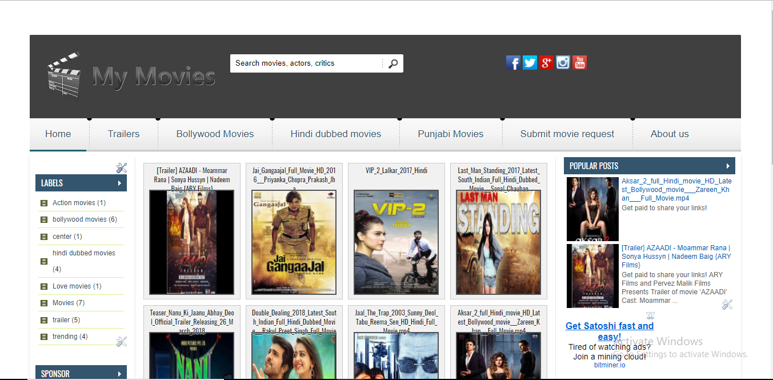The height and width of the screenshot is (380, 773).
Task: Click the search magnifier icon
Action: click(x=393, y=63)
